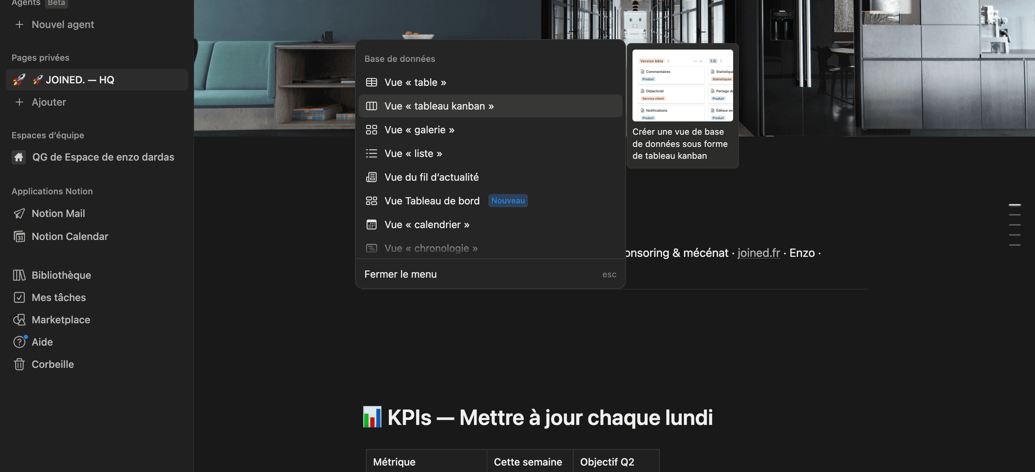The image size is (1035, 472).
Task: Click the kanban preview thumbnail
Action: click(x=682, y=85)
